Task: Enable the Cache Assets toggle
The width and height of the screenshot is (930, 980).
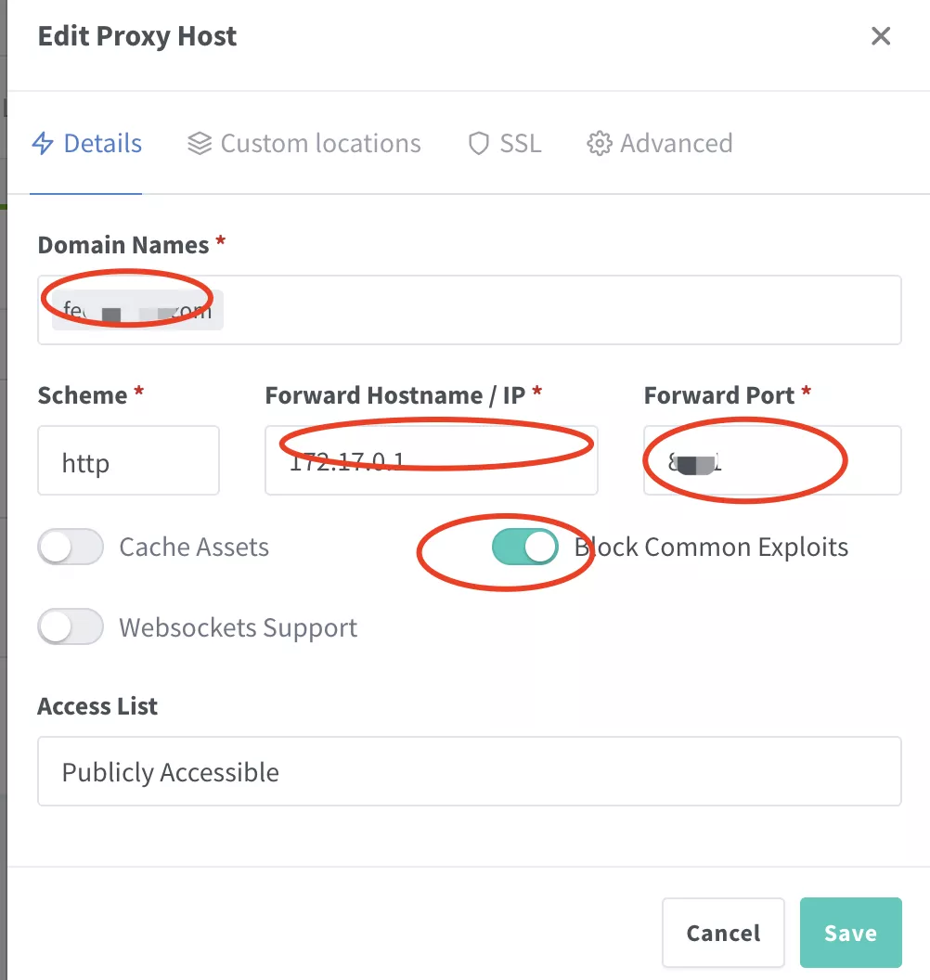Action: pyautogui.click(x=70, y=548)
